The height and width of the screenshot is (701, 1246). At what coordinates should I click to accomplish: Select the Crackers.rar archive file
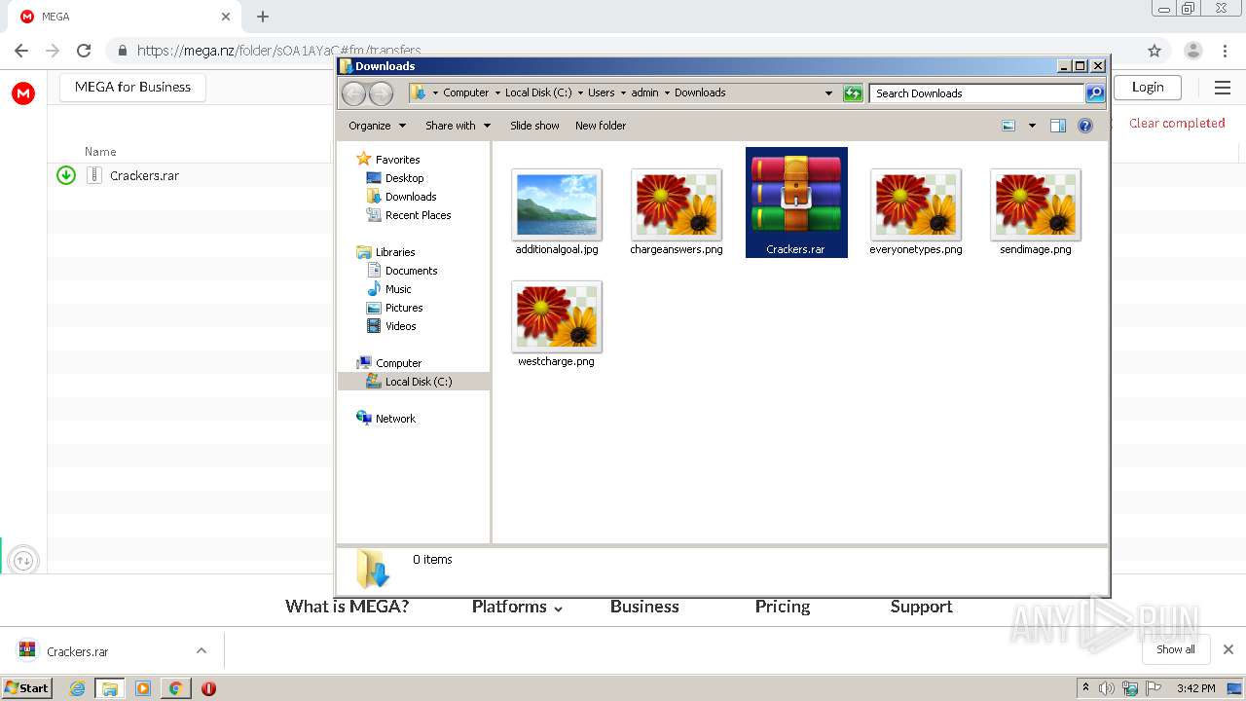[796, 203]
